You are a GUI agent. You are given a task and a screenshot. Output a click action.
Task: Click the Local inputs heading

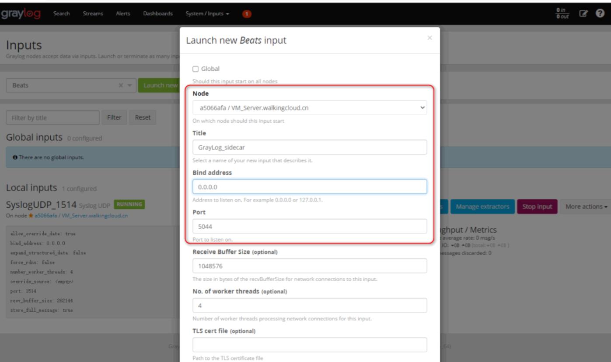pyautogui.click(x=31, y=188)
